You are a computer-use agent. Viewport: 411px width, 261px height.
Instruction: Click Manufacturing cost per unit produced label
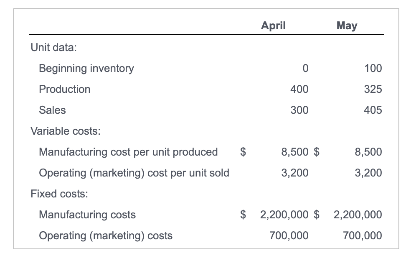(x=128, y=152)
